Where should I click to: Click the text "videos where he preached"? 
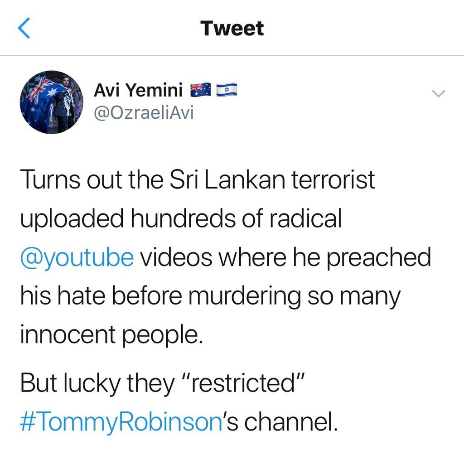[285, 258]
